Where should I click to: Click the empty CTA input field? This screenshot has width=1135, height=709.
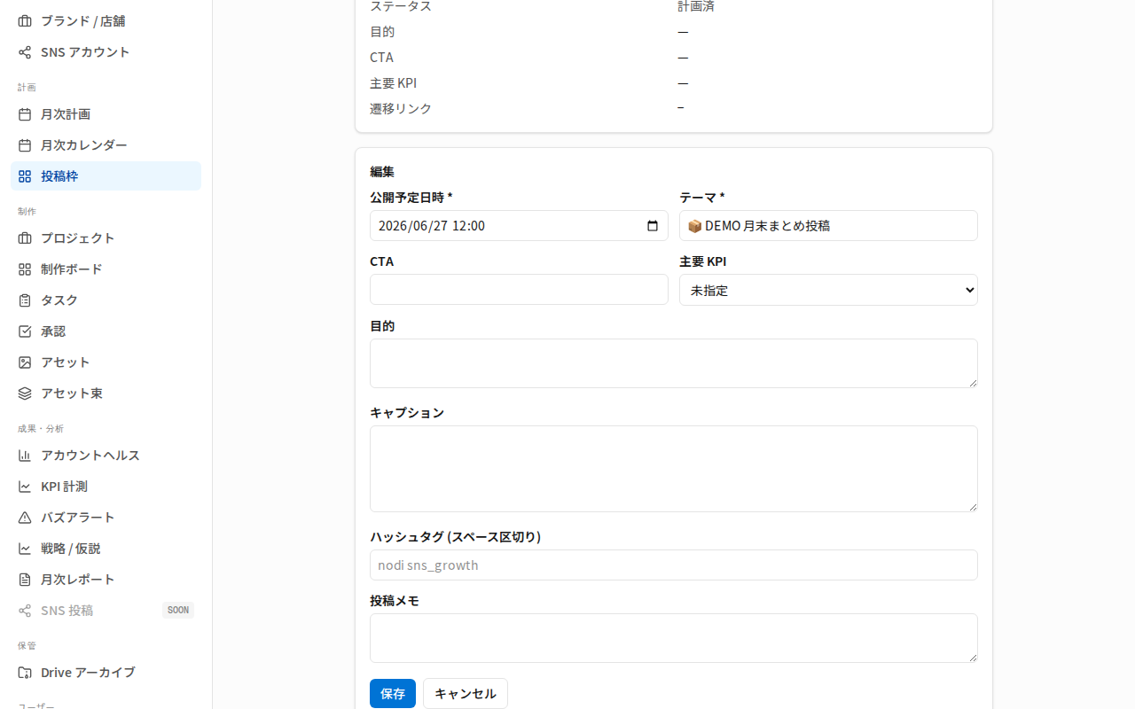pos(519,290)
